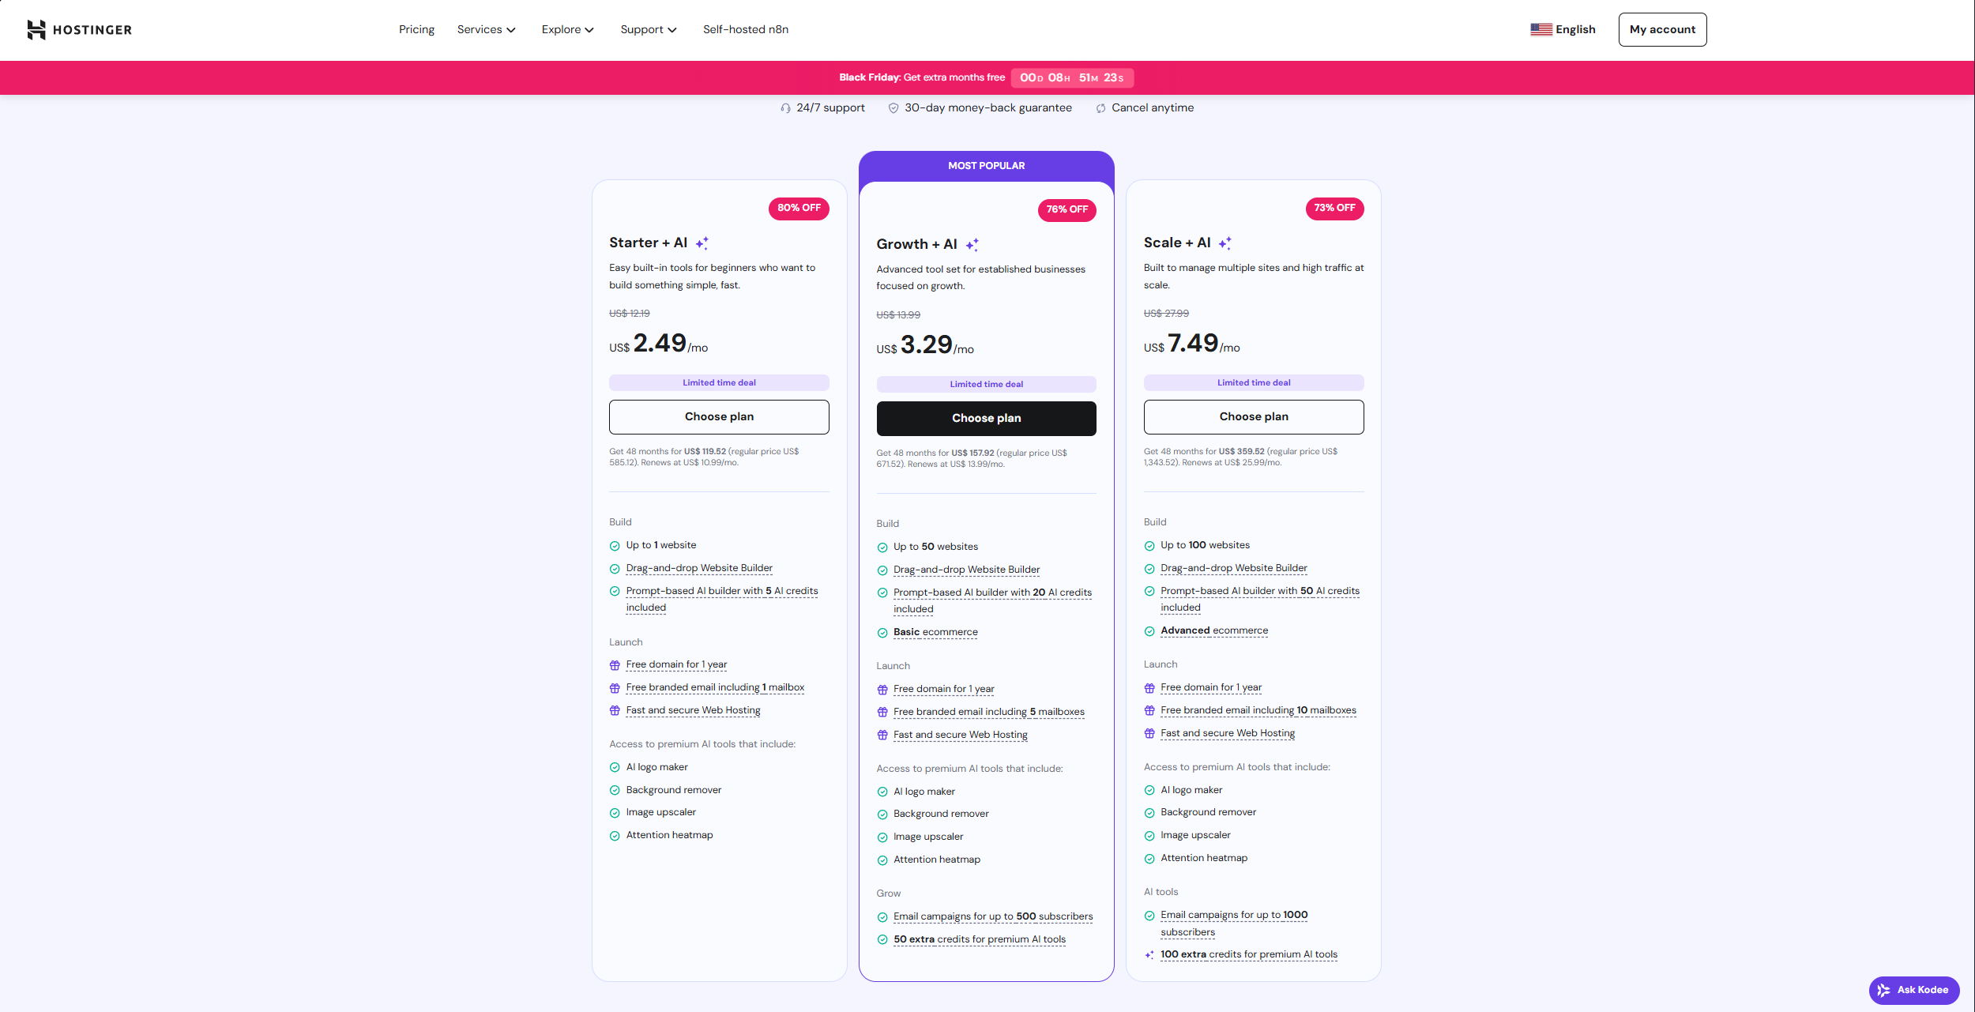
Task: Open the Ask Kodee chat assistant
Action: coord(1913,990)
